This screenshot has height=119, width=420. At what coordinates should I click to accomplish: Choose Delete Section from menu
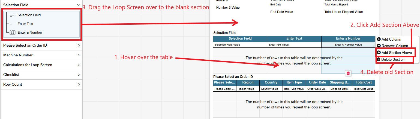pyautogui.click(x=393, y=59)
